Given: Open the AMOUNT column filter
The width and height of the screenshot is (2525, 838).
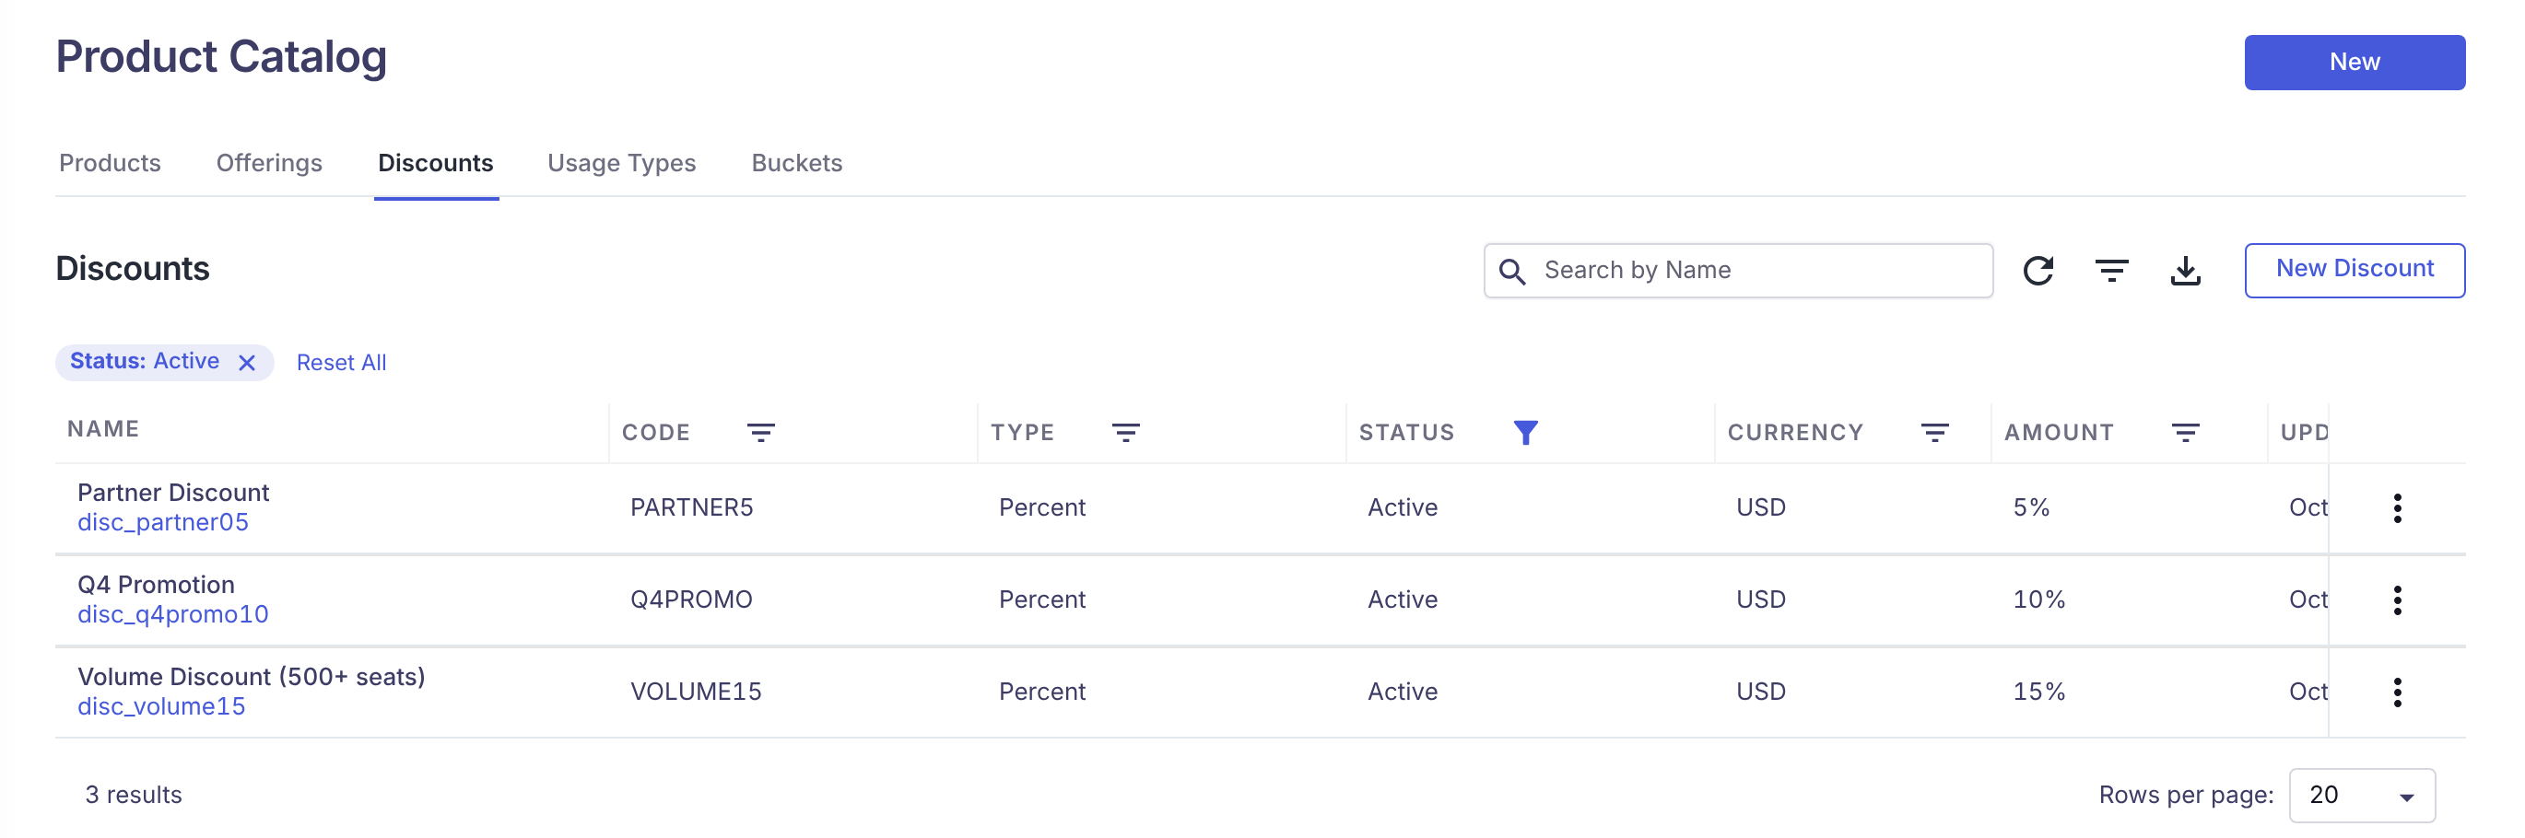Looking at the screenshot, I should coord(2185,432).
